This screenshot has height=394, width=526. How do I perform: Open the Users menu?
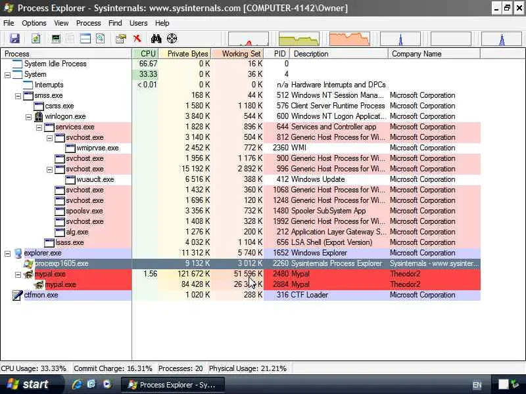[138, 23]
